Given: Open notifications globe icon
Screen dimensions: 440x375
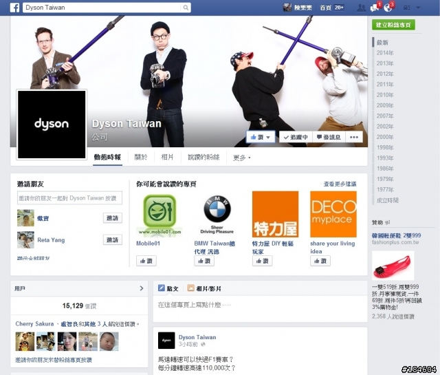Looking at the screenshot, I should 388,8.
